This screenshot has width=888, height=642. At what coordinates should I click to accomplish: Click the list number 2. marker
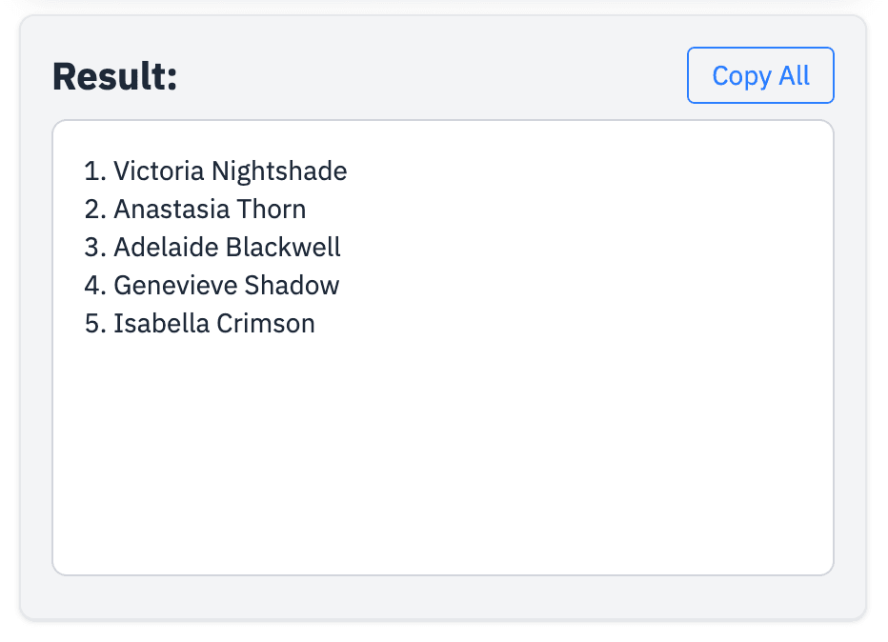pos(95,209)
